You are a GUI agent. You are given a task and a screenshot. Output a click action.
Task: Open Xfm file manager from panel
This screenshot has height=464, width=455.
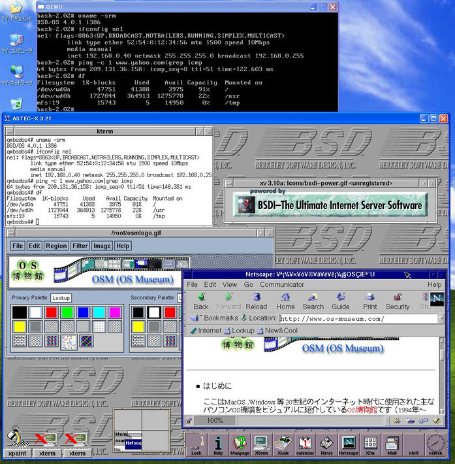pos(370,445)
